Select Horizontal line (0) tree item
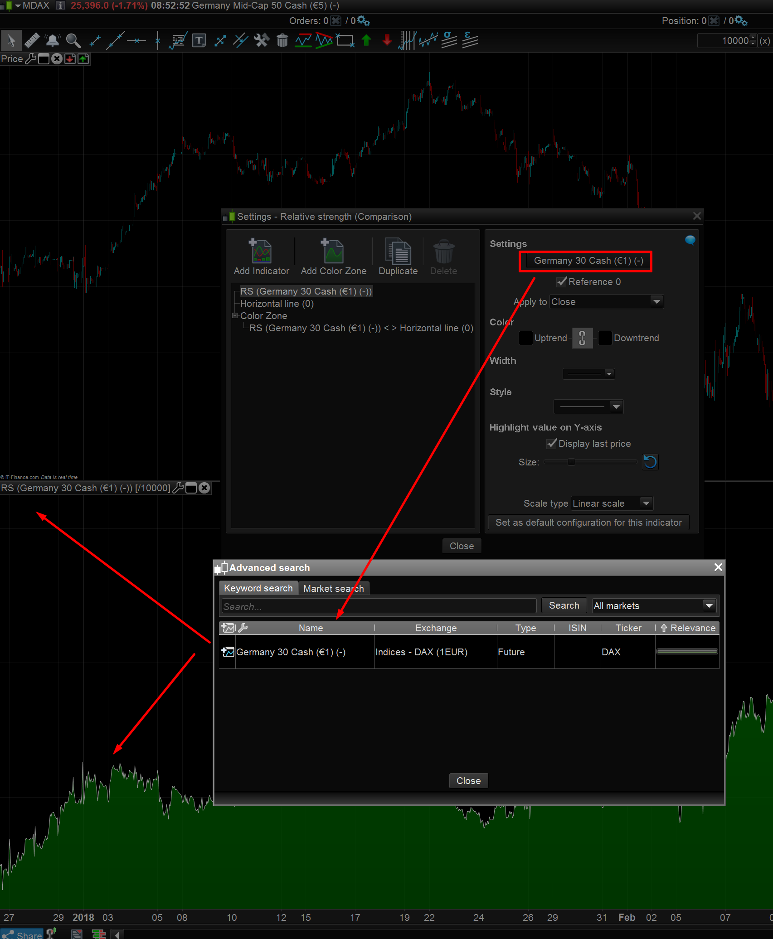Image resolution: width=773 pixels, height=939 pixels. 277,304
